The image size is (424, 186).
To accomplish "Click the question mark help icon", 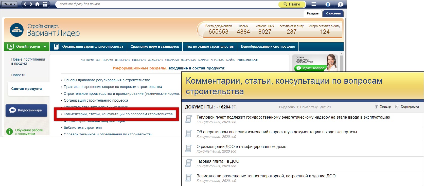I will click(340, 4).
